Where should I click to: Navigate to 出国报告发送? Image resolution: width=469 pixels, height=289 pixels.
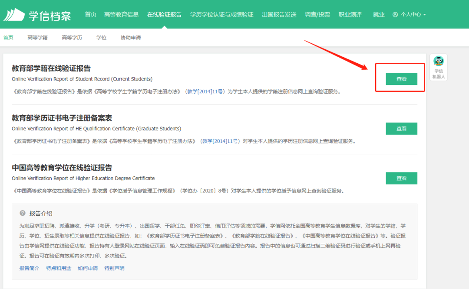coord(279,14)
